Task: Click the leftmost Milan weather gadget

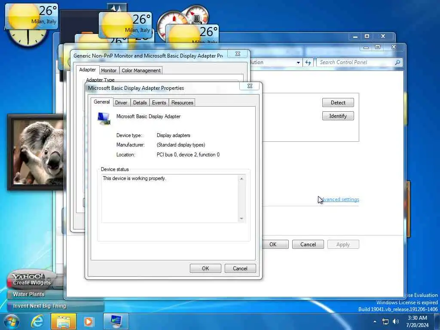Action: (x=31, y=16)
